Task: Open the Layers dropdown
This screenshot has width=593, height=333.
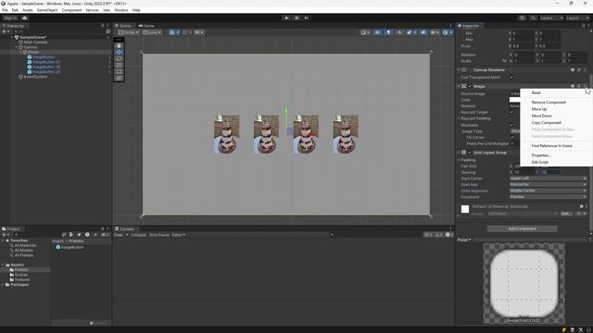Action: point(551,18)
